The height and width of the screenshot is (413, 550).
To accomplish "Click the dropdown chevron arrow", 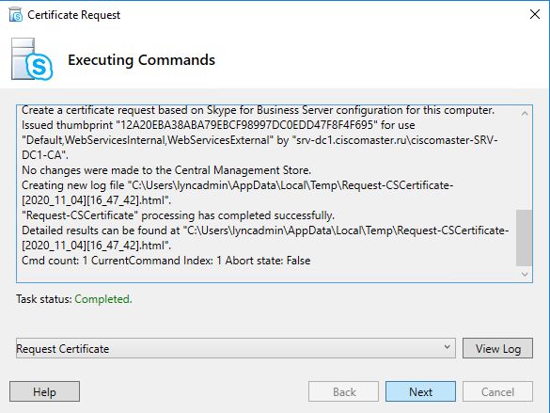I will tap(447, 347).
